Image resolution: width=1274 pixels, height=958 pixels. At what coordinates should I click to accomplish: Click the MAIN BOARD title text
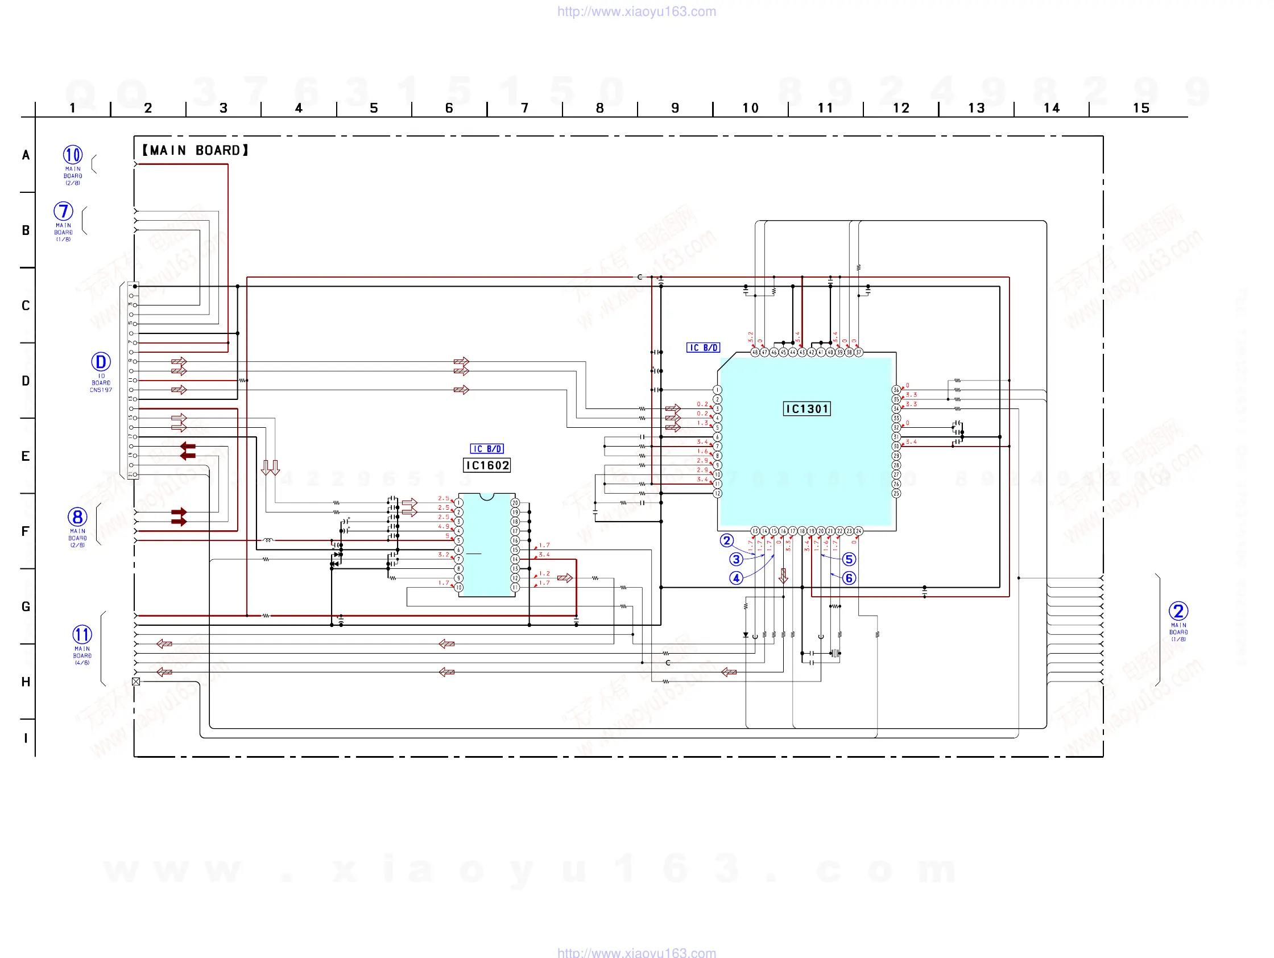click(195, 150)
